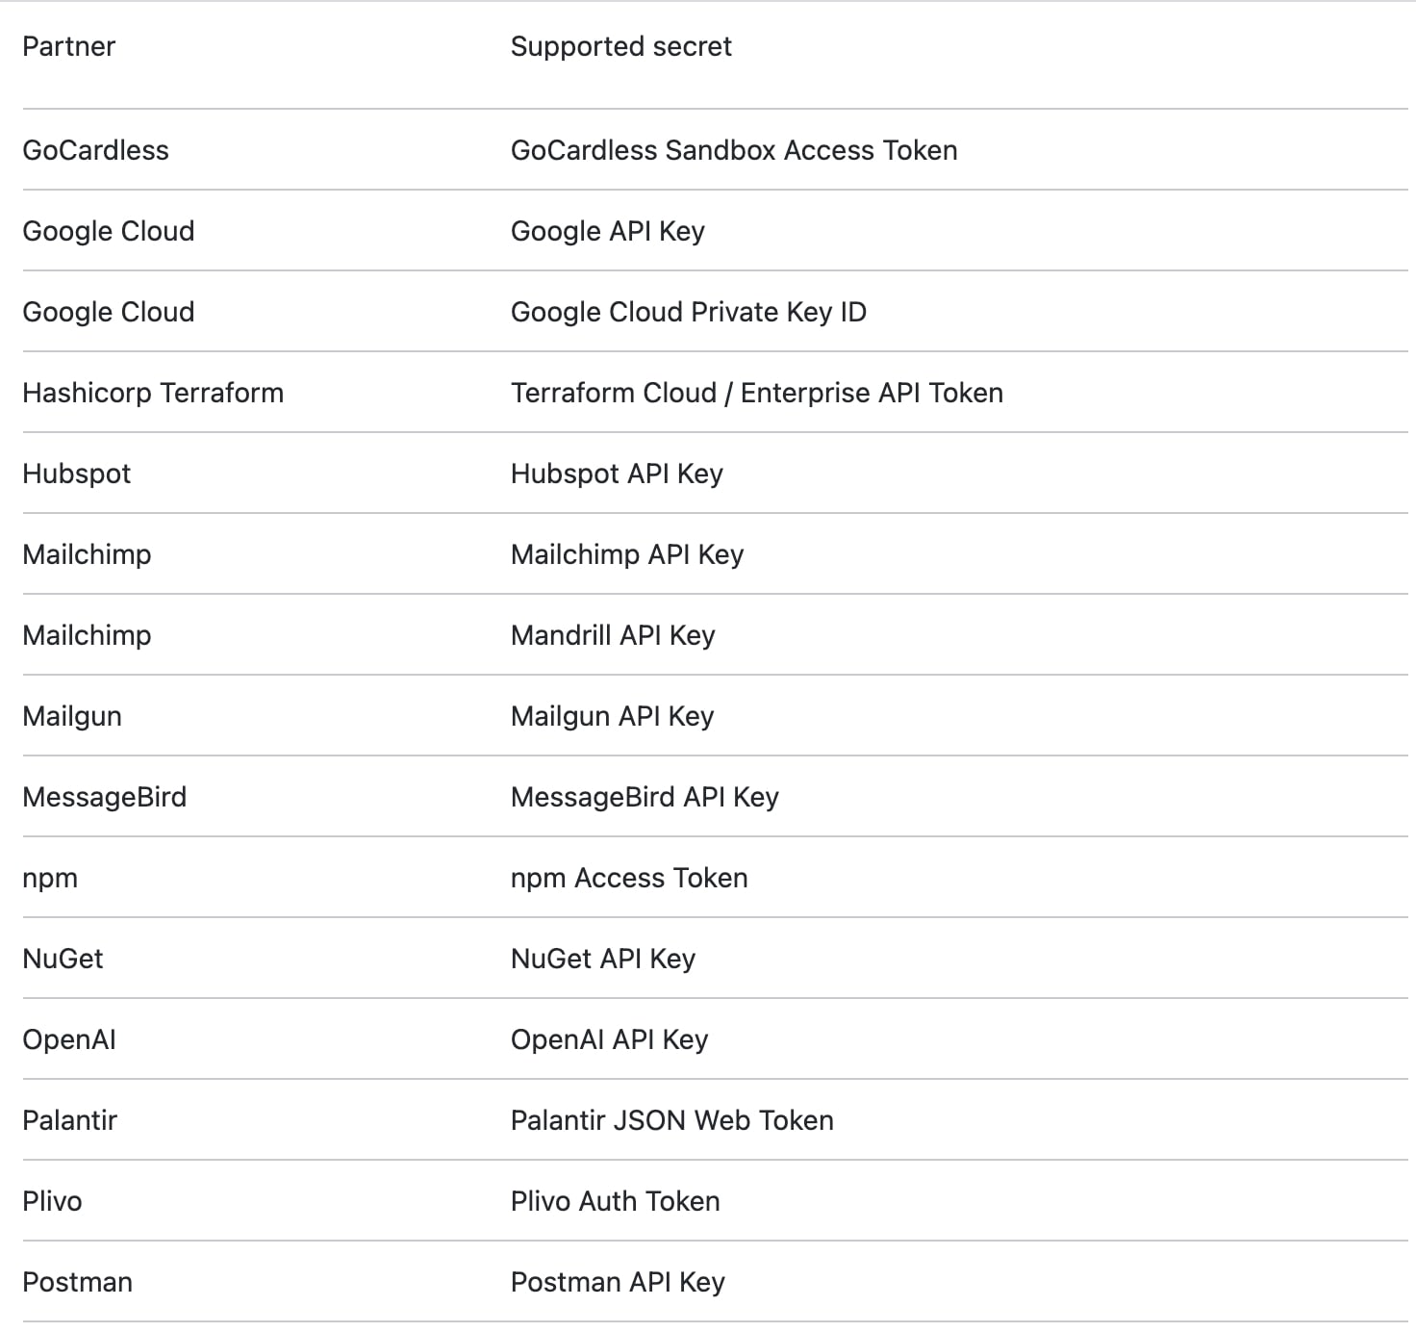The width and height of the screenshot is (1416, 1332).
Task: Click the OpenAI partner cell
Action: pos(69,1039)
